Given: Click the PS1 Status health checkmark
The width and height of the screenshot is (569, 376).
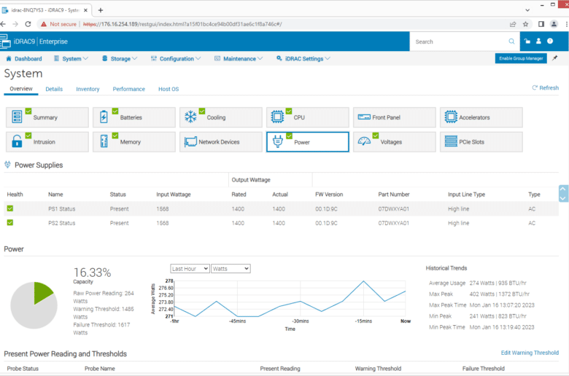Looking at the screenshot, I should point(10,208).
